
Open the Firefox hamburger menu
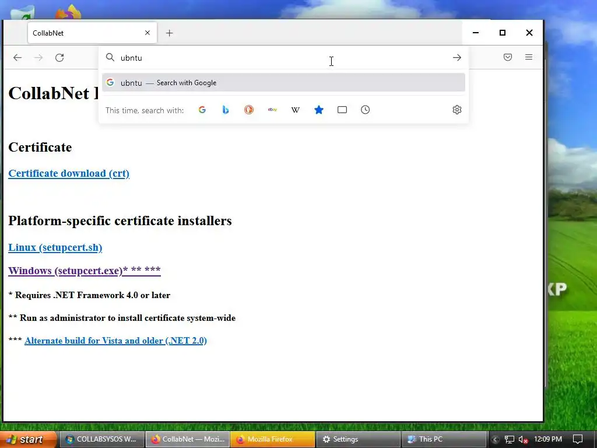529,57
